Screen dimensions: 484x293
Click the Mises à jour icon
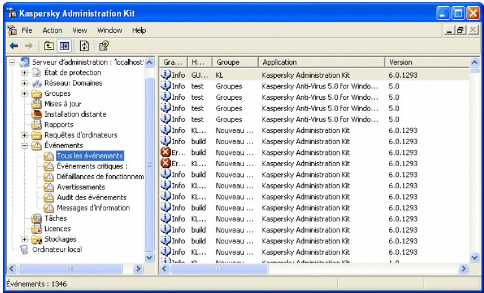point(37,104)
